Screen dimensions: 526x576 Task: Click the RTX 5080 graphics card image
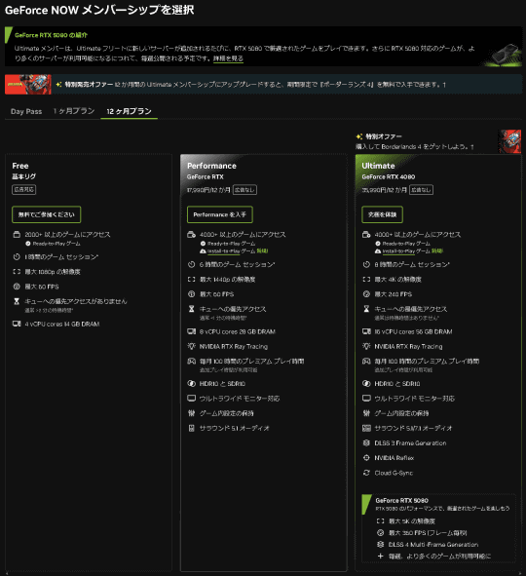pyautogui.click(x=507, y=55)
